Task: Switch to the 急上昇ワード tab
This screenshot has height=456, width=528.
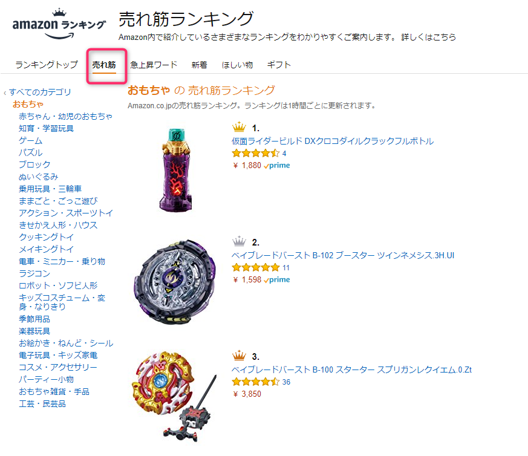Action: point(154,65)
